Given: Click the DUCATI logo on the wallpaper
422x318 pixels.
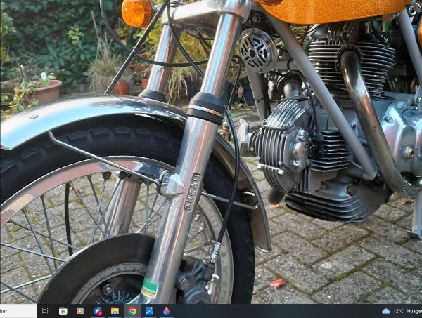Looking at the screenshot, I should tap(192, 190).
